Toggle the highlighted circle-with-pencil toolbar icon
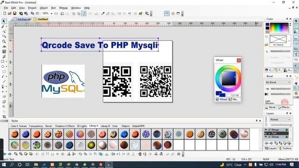 (84, 14)
